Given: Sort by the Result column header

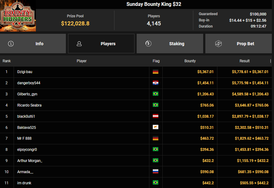Looking at the screenshot, I should coord(244,61).
